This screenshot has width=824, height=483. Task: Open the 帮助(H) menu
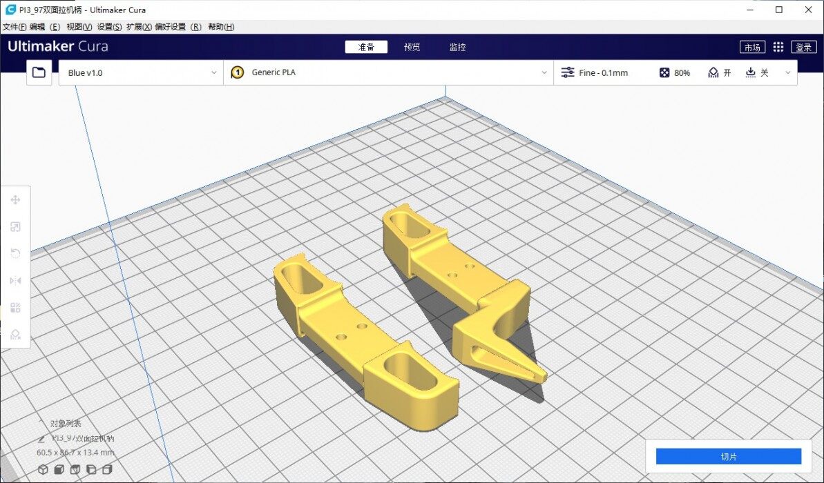tap(221, 27)
